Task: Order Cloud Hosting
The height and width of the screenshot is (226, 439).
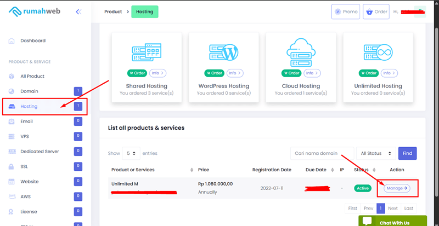Action: point(291,73)
